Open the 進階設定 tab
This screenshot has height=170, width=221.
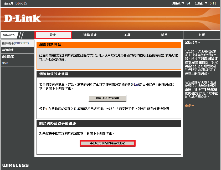(90, 35)
